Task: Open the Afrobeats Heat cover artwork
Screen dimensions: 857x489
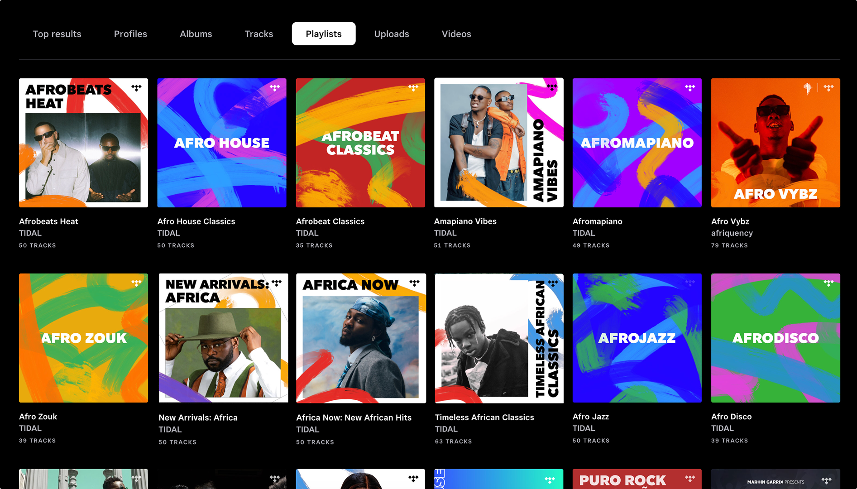Action: coord(83,143)
